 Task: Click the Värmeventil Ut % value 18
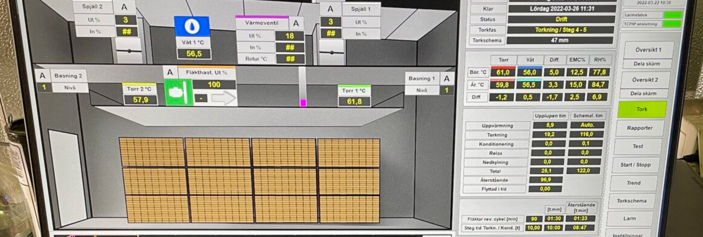click(290, 36)
